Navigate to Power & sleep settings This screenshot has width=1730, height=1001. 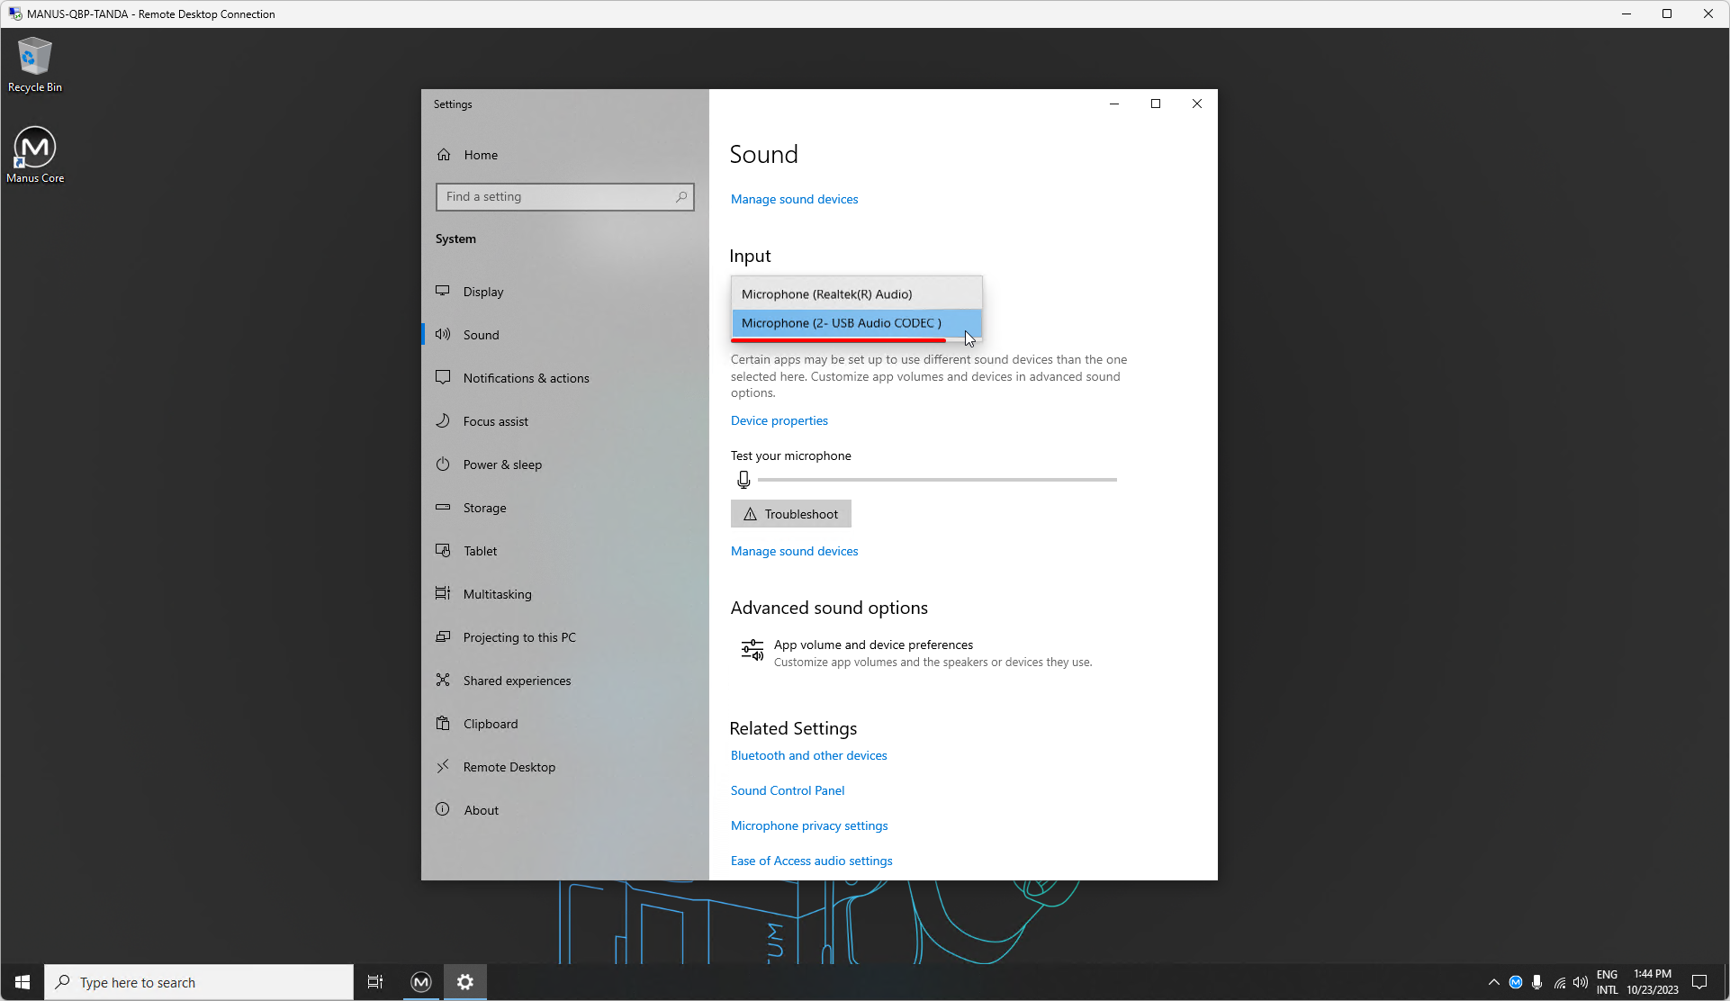[x=502, y=464]
